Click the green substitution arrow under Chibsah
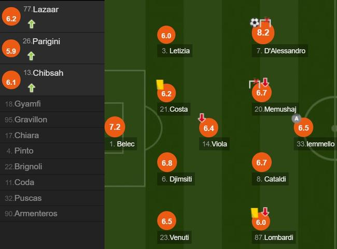337x249 pixels. 31,87
